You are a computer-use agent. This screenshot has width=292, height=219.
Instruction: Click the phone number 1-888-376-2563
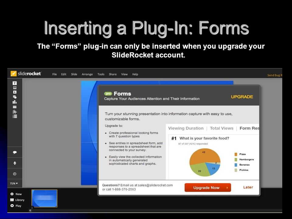[124, 189]
